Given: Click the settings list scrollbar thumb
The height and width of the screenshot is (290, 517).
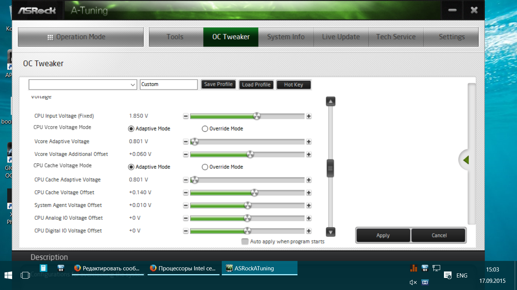Looking at the screenshot, I should pyautogui.click(x=331, y=168).
